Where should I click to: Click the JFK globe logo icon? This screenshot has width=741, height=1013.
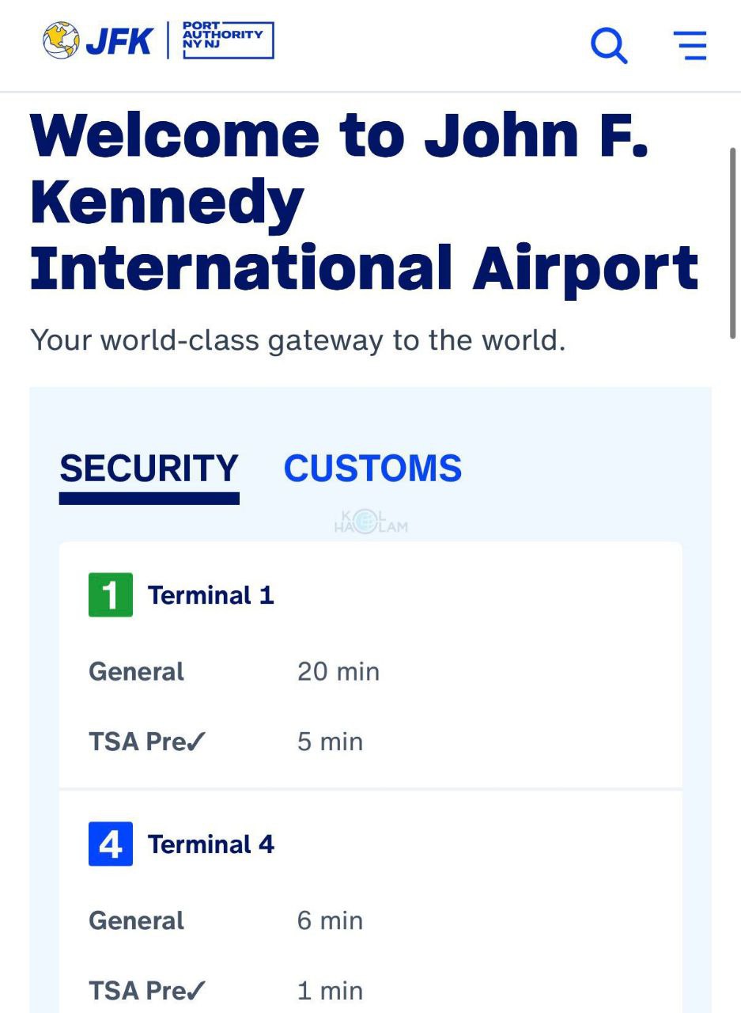[x=61, y=40]
